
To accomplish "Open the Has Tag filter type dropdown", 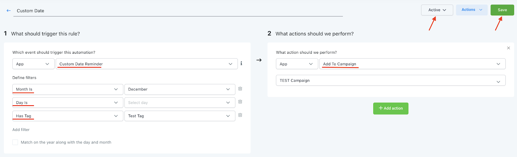I will pos(68,116).
